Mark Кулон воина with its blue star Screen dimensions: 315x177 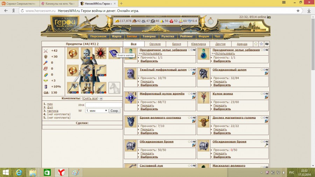pyautogui.click(x=264, y=94)
